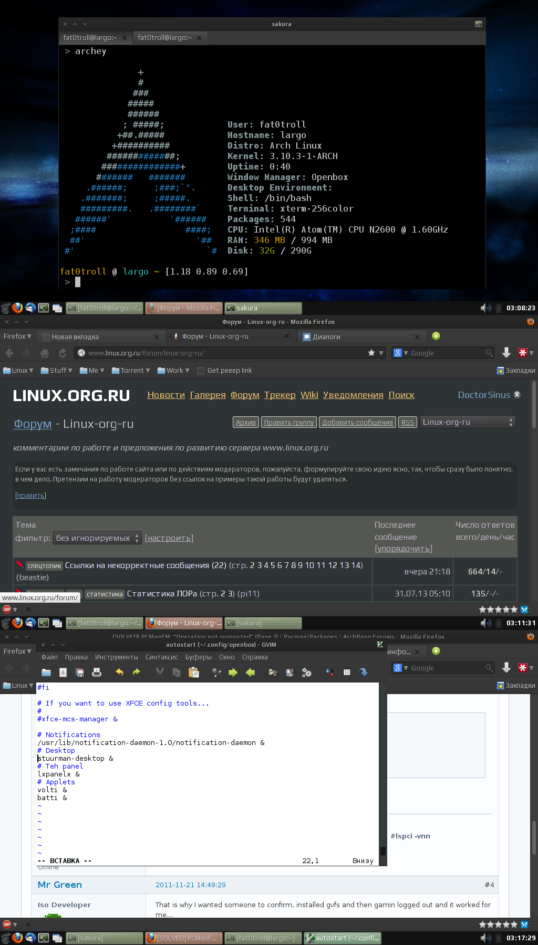The width and height of the screenshot is (538, 945).
Task: Click GVIM's make project icon
Action: pyautogui.click(x=329, y=672)
